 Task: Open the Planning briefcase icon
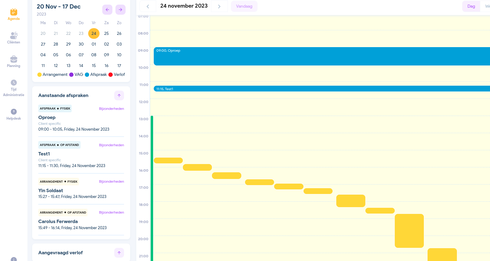pyautogui.click(x=13, y=59)
